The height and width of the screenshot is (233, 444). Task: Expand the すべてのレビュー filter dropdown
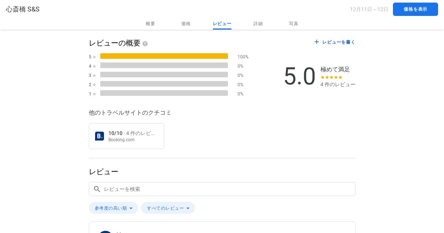pyautogui.click(x=168, y=208)
